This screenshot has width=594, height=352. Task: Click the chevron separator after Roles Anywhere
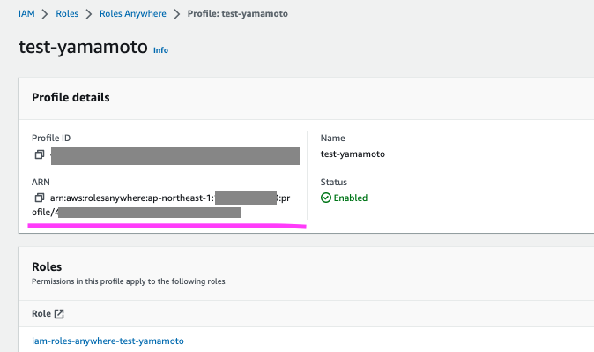(177, 14)
